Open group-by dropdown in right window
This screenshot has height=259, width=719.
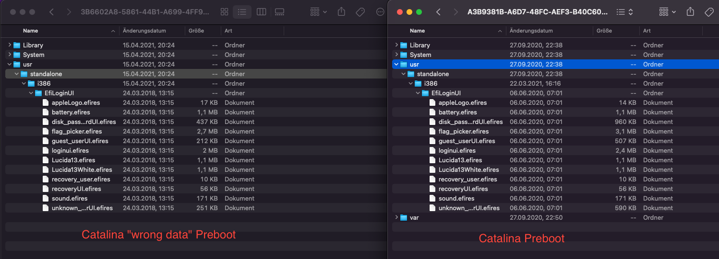668,12
